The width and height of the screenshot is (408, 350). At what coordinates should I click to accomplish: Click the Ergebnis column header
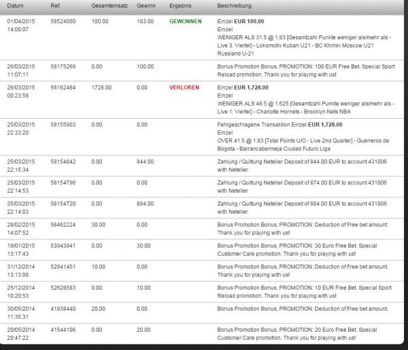tap(182, 5)
